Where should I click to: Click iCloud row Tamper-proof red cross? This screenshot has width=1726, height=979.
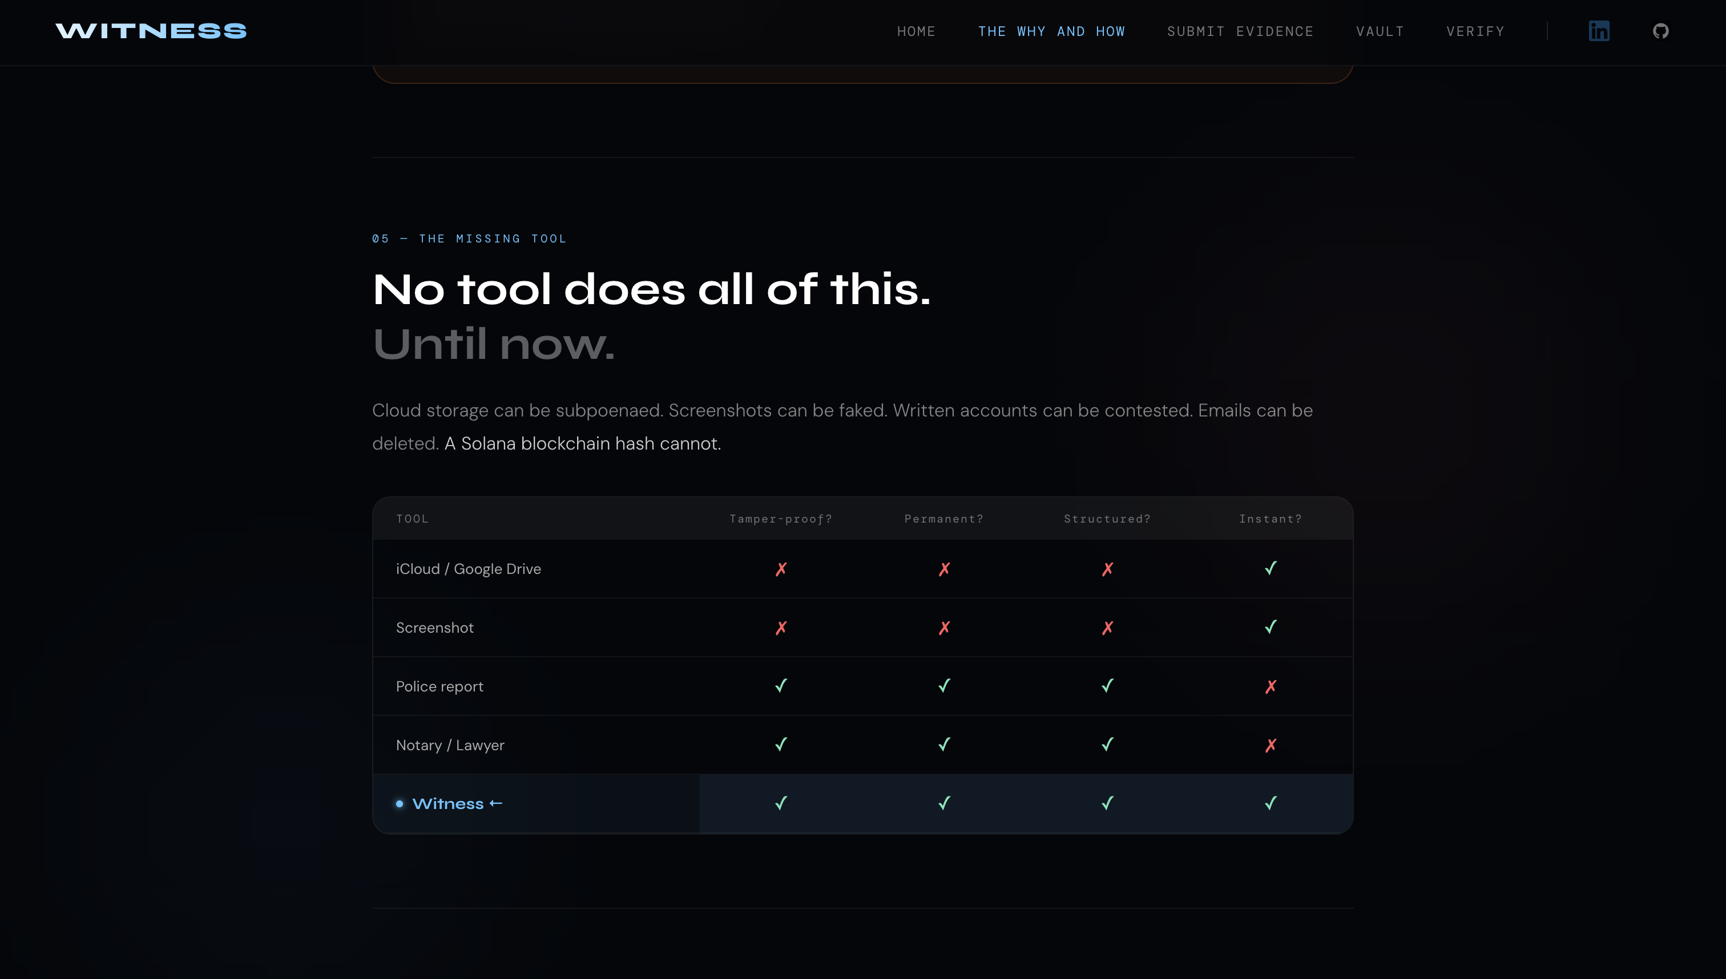click(781, 569)
